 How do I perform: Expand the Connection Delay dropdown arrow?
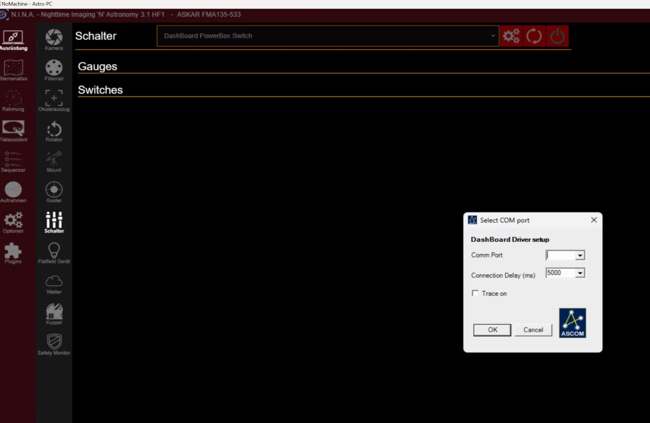(x=580, y=273)
